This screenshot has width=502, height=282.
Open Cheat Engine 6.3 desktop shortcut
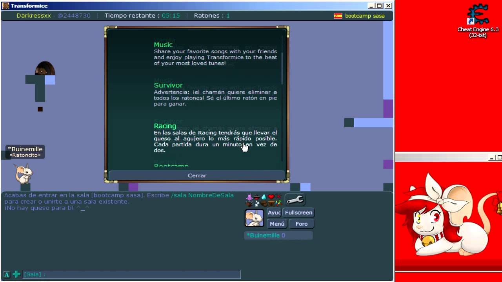(478, 21)
